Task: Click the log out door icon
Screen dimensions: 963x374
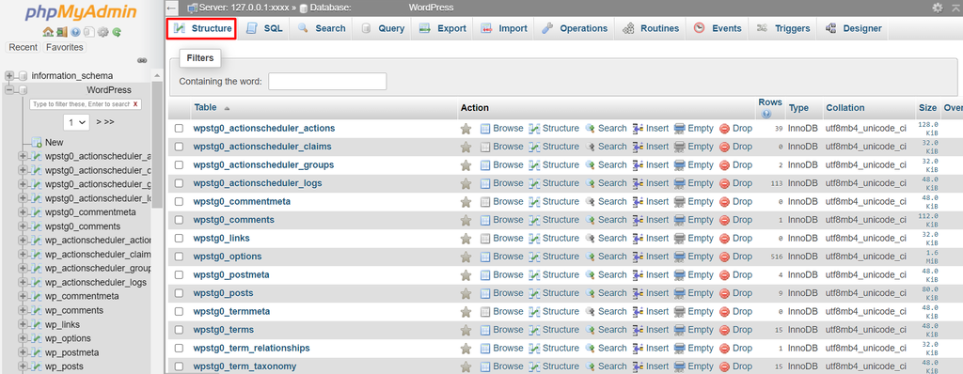Action: (x=62, y=32)
